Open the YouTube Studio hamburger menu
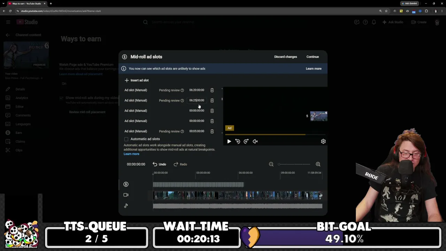The width and height of the screenshot is (446, 251). [x=8, y=22]
